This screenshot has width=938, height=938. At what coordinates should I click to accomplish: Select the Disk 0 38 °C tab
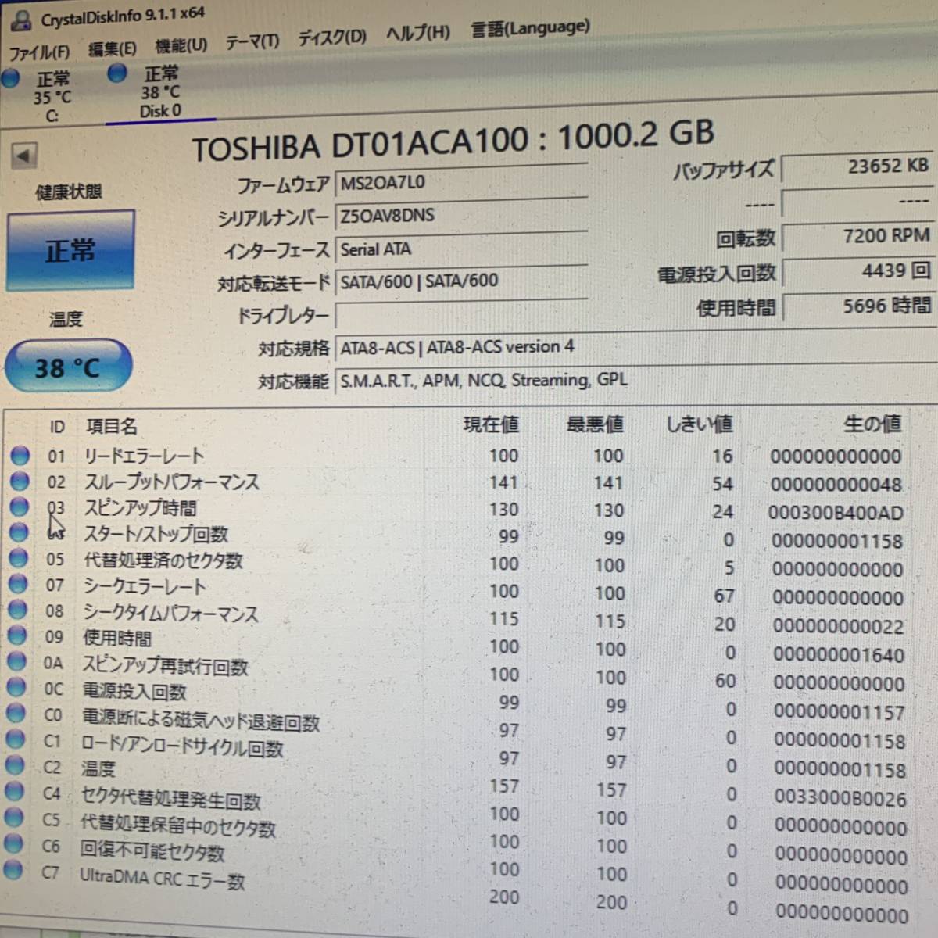pos(159,92)
